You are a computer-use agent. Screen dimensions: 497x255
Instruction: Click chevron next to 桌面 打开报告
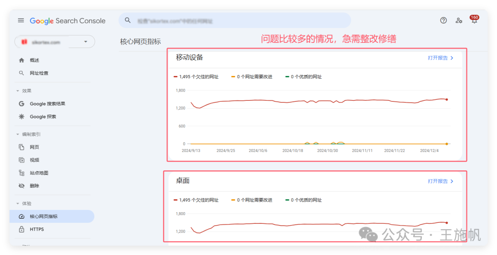tap(452, 181)
